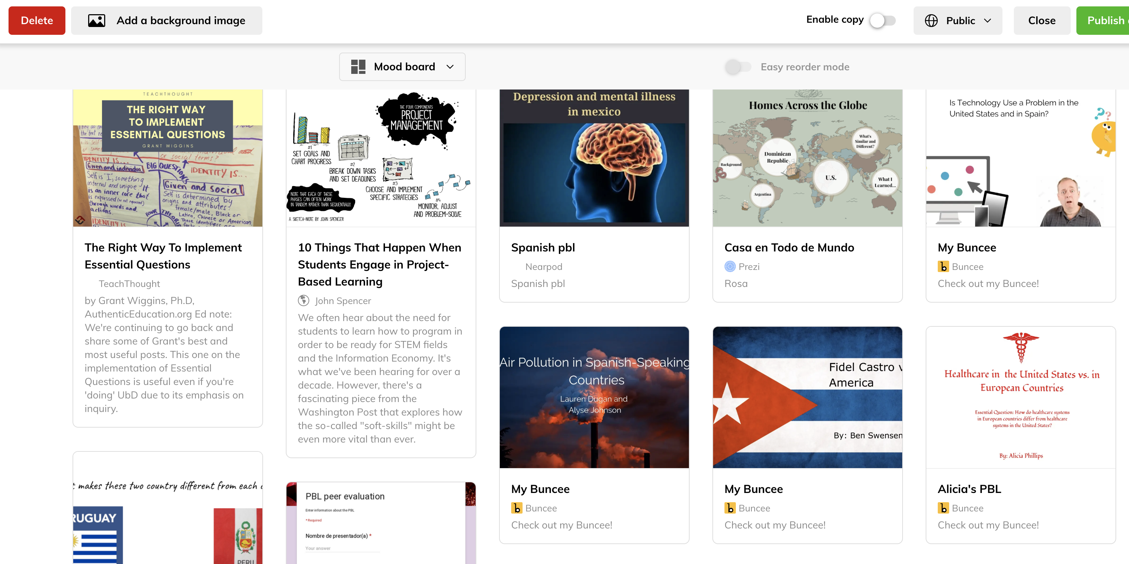Image resolution: width=1129 pixels, height=564 pixels.
Task: Turn on Easy reorder mode switch
Action: pyautogui.click(x=738, y=66)
